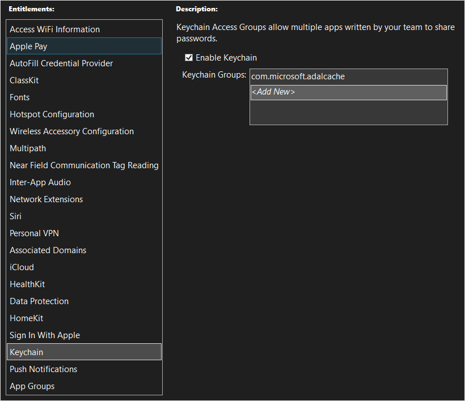Select Inter-App Audio entitlement
Image resolution: width=465 pixels, height=401 pixels.
coord(40,182)
